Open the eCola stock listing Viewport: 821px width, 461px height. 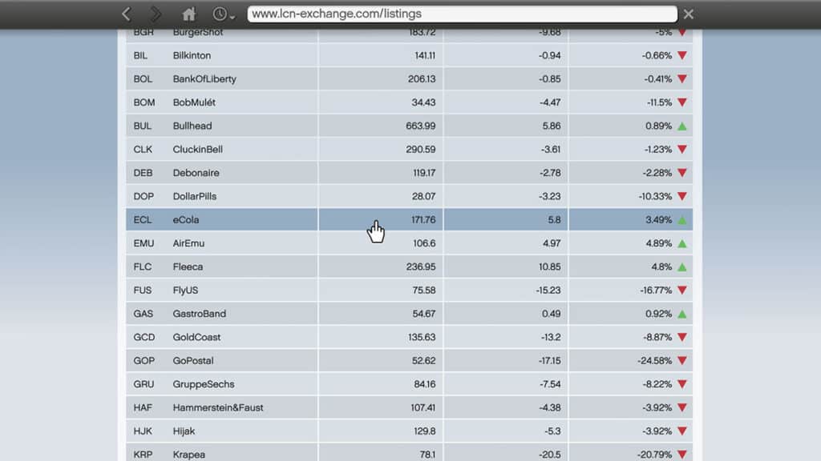coord(186,220)
